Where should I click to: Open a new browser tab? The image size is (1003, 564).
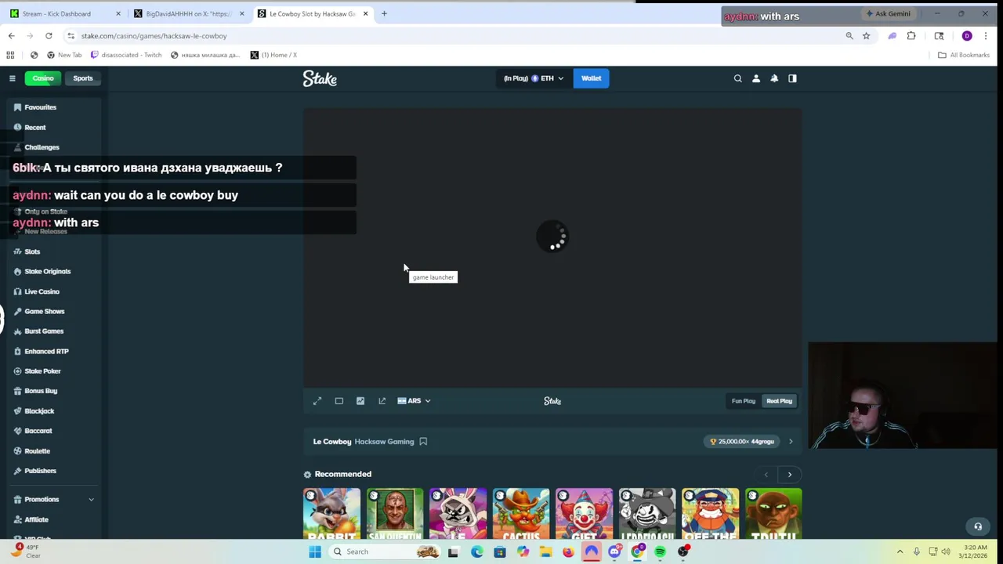pyautogui.click(x=384, y=13)
